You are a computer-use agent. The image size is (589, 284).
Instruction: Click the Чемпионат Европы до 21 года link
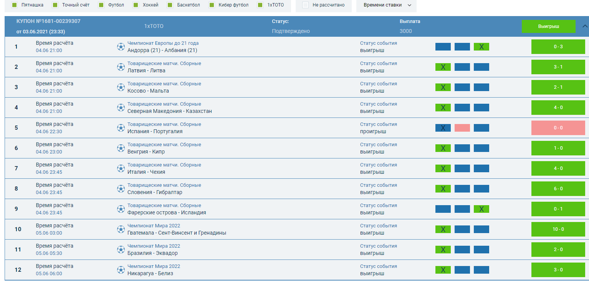(x=163, y=43)
